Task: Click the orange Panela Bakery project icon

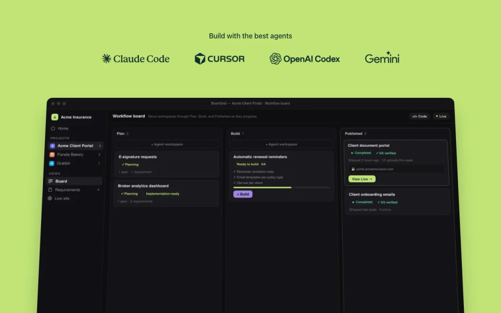Action: 52,155
